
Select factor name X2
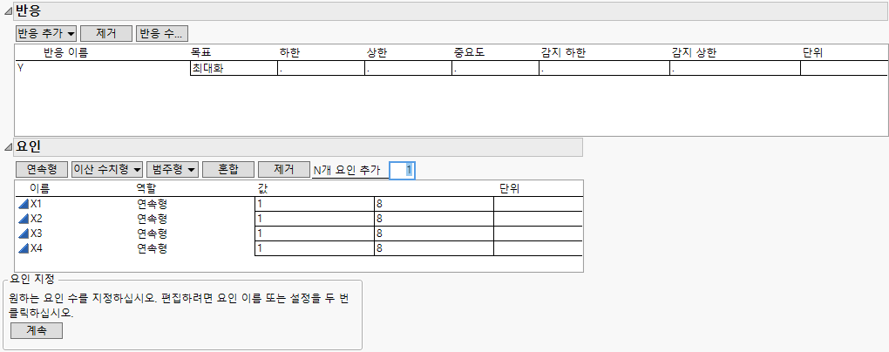point(37,219)
